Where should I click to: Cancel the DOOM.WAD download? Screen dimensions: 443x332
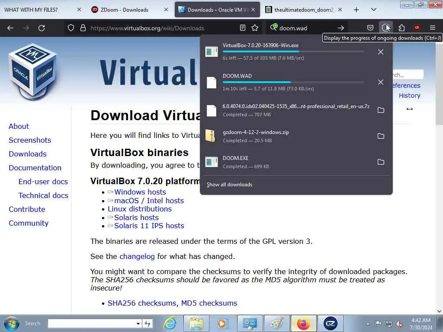[x=381, y=82]
